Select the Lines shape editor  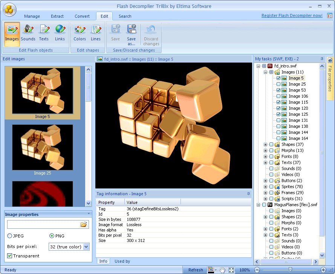pos(95,33)
